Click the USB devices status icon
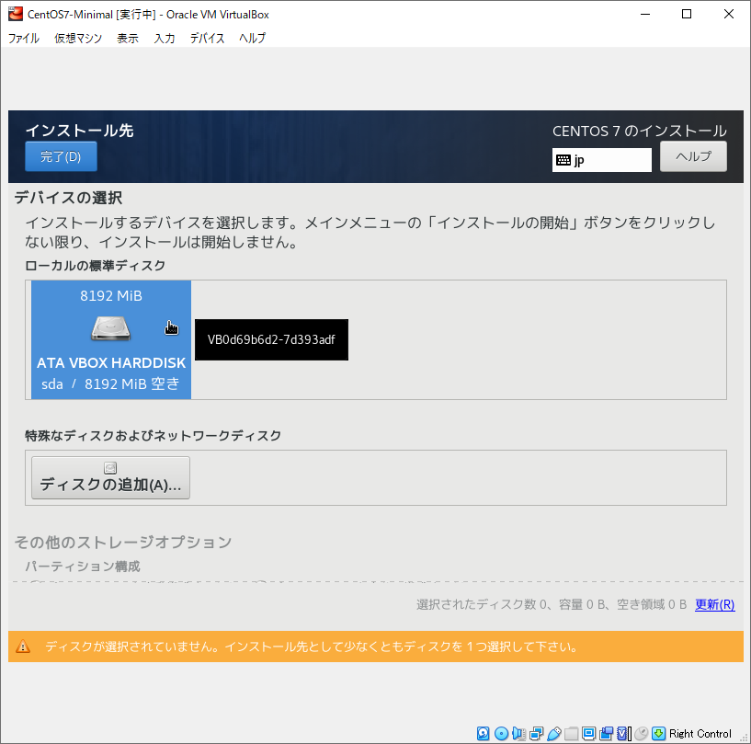The height and width of the screenshot is (744, 751). point(553,734)
